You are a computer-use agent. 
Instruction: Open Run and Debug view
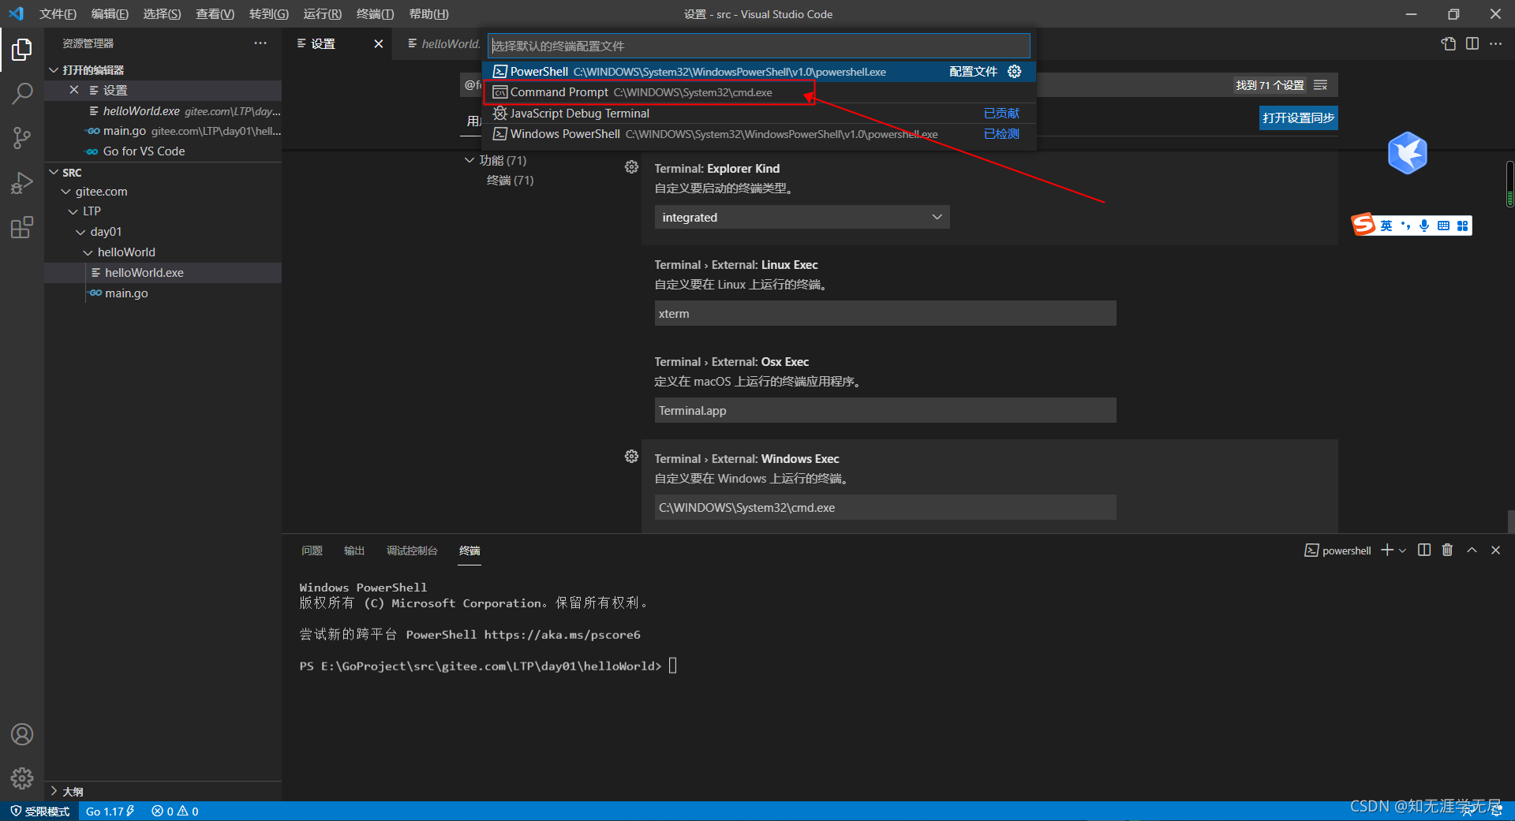pos(22,183)
